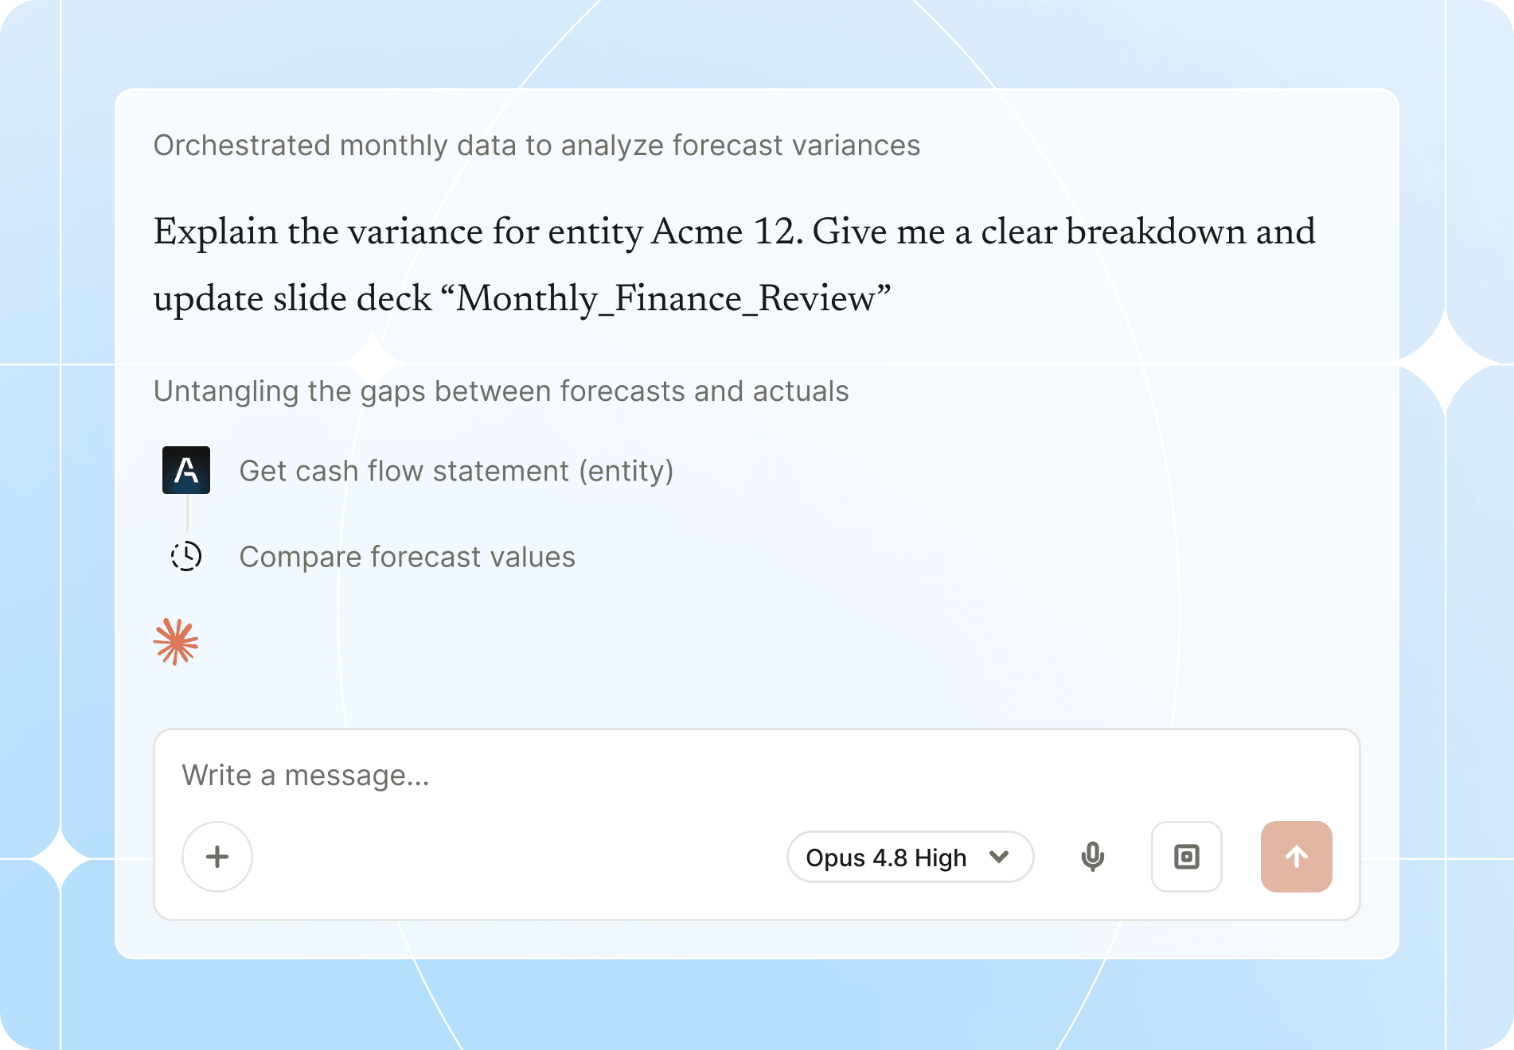Viewport: 1514px width, 1050px height.
Task: Open the Compare forecast values step
Action: [408, 557]
